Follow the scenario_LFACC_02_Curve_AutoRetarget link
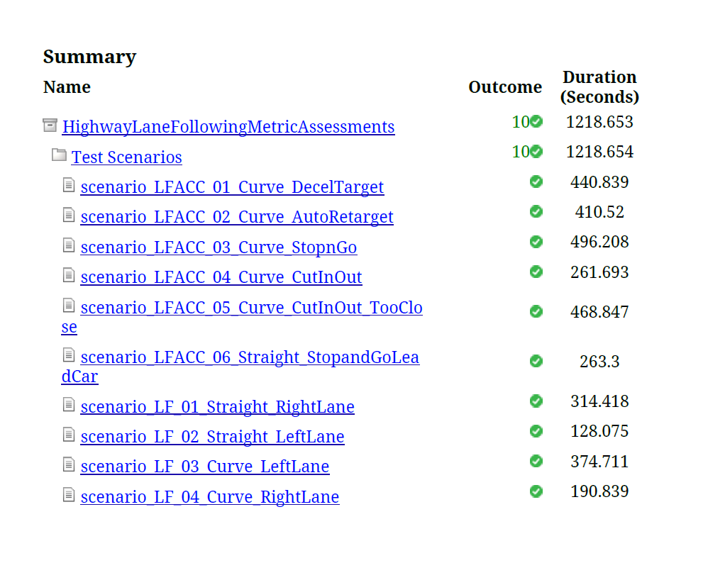 pyautogui.click(x=237, y=217)
